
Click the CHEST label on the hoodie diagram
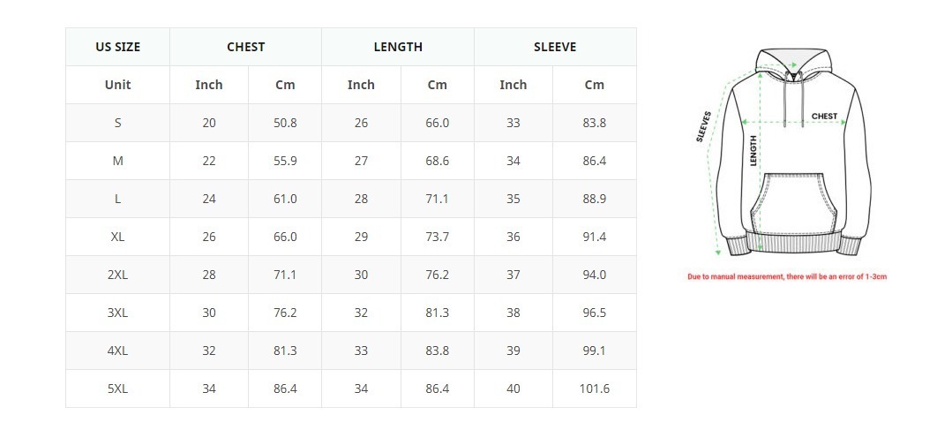pyautogui.click(x=824, y=117)
